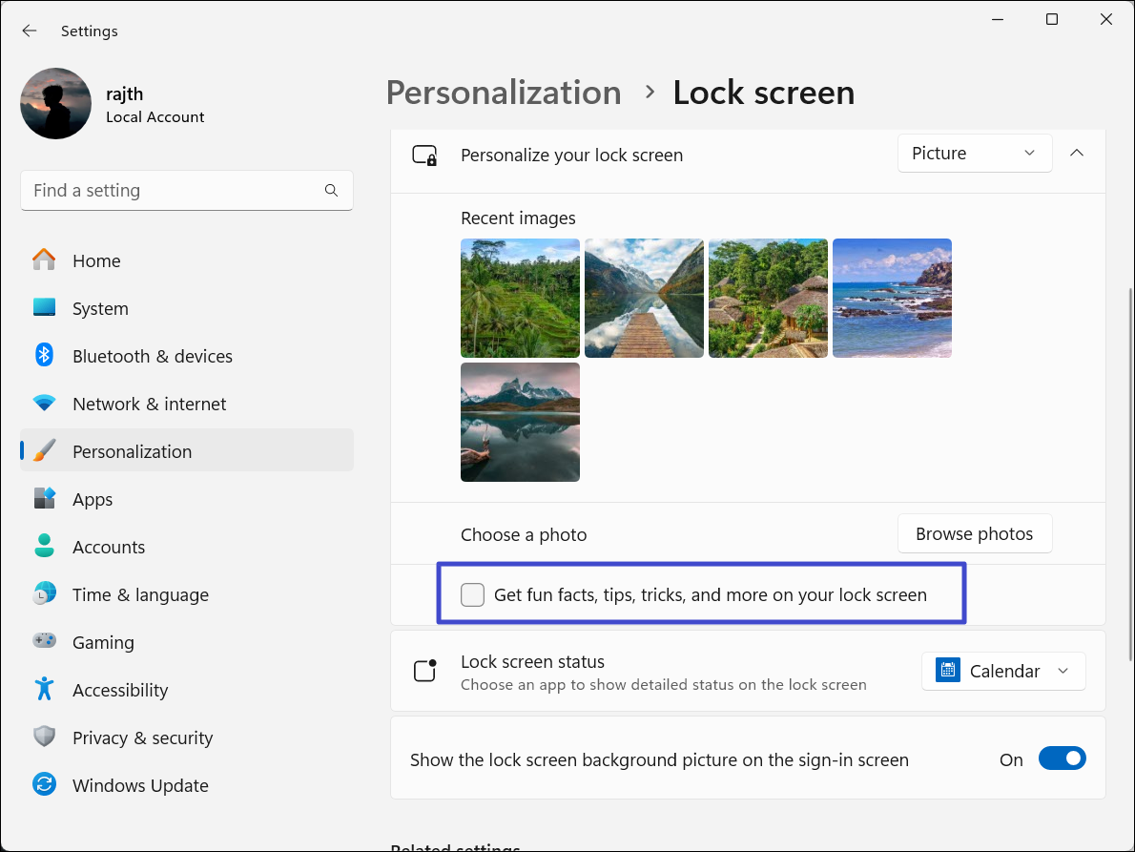Viewport: 1135px width, 852px height.
Task: Click the back arrow in Settings header
Action: 30,31
